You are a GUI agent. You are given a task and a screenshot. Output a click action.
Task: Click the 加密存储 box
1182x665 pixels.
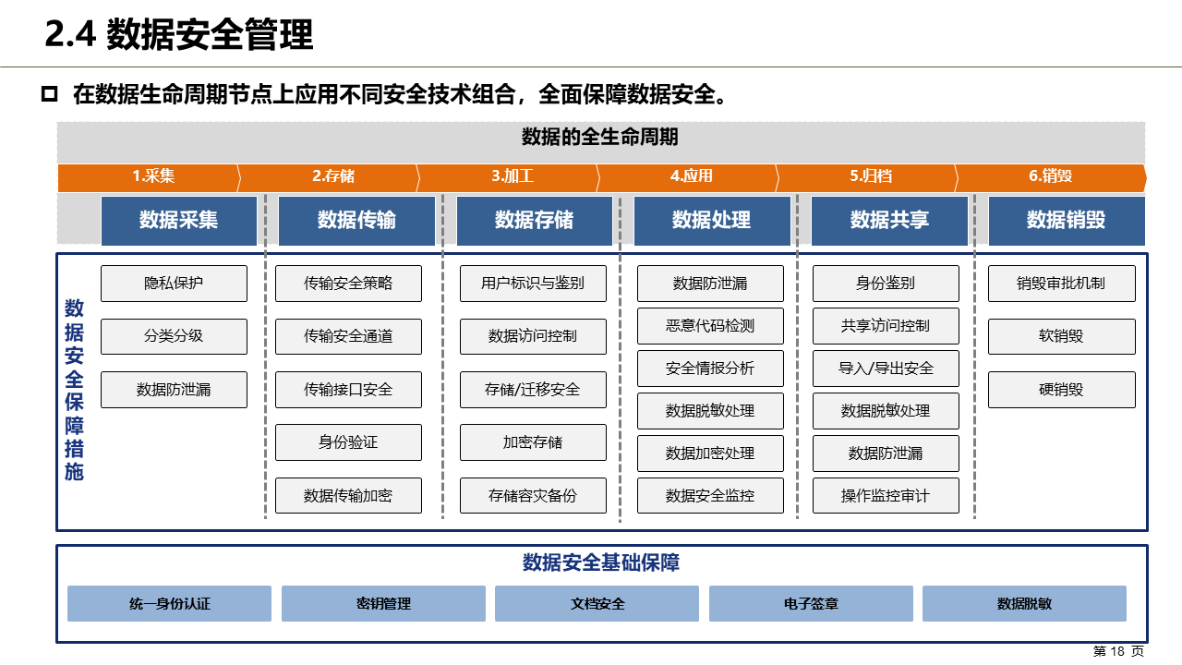[533, 442]
